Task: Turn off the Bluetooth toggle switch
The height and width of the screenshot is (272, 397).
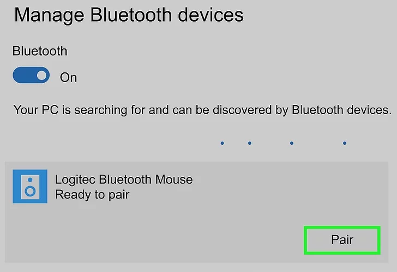Action: [31, 76]
